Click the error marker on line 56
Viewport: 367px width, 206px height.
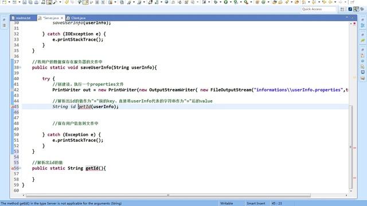tap(13, 168)
